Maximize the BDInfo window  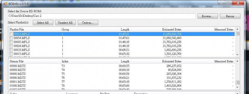pos(228,3)
